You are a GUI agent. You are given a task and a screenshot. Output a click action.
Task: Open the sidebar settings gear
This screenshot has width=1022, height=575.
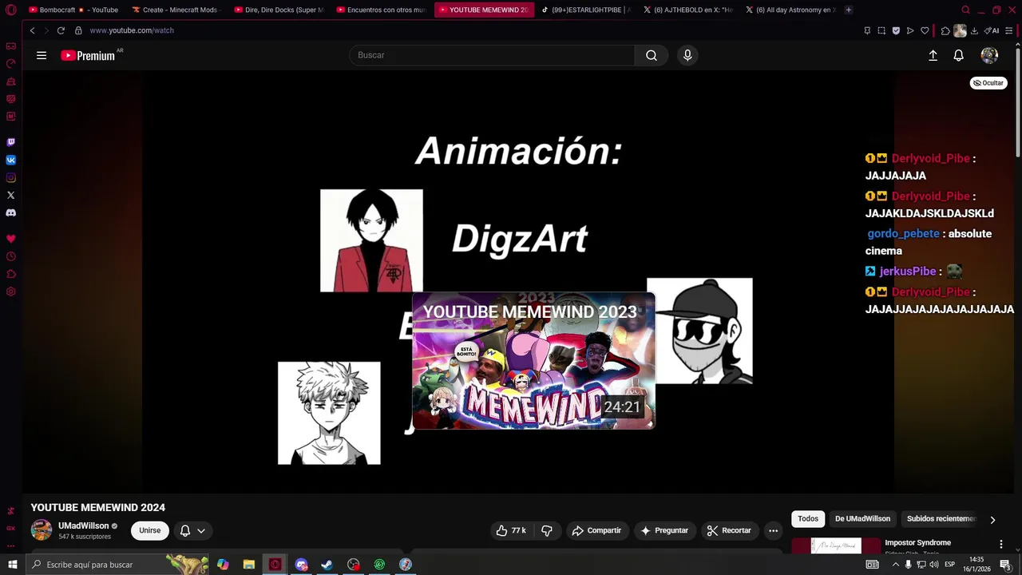pos(10,291)
